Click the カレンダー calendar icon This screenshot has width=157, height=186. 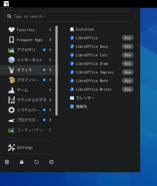[72, 98]
